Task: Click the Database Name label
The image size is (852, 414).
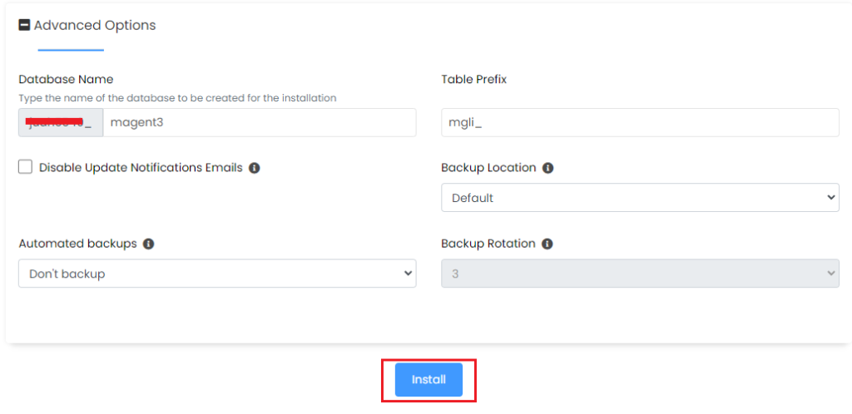Action: pyautogui.click(x=66, y=80)
